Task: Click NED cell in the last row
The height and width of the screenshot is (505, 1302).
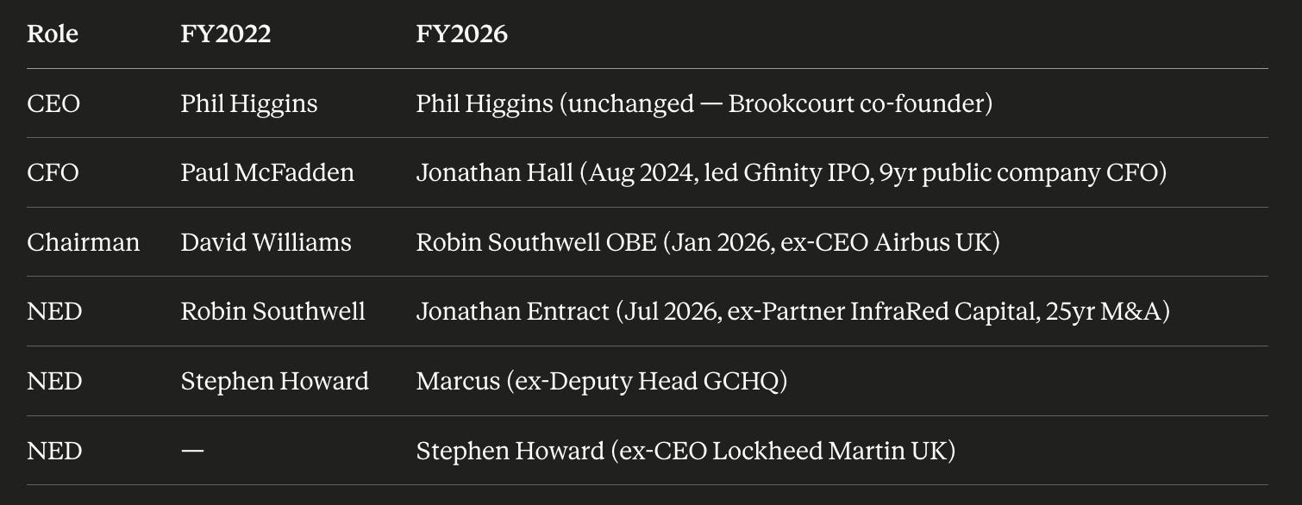Action: [54, 451]
